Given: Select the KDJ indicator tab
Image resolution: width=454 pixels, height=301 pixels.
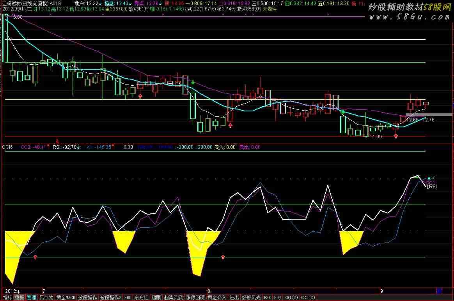Looking at the screenshot, I should (278, 297).
